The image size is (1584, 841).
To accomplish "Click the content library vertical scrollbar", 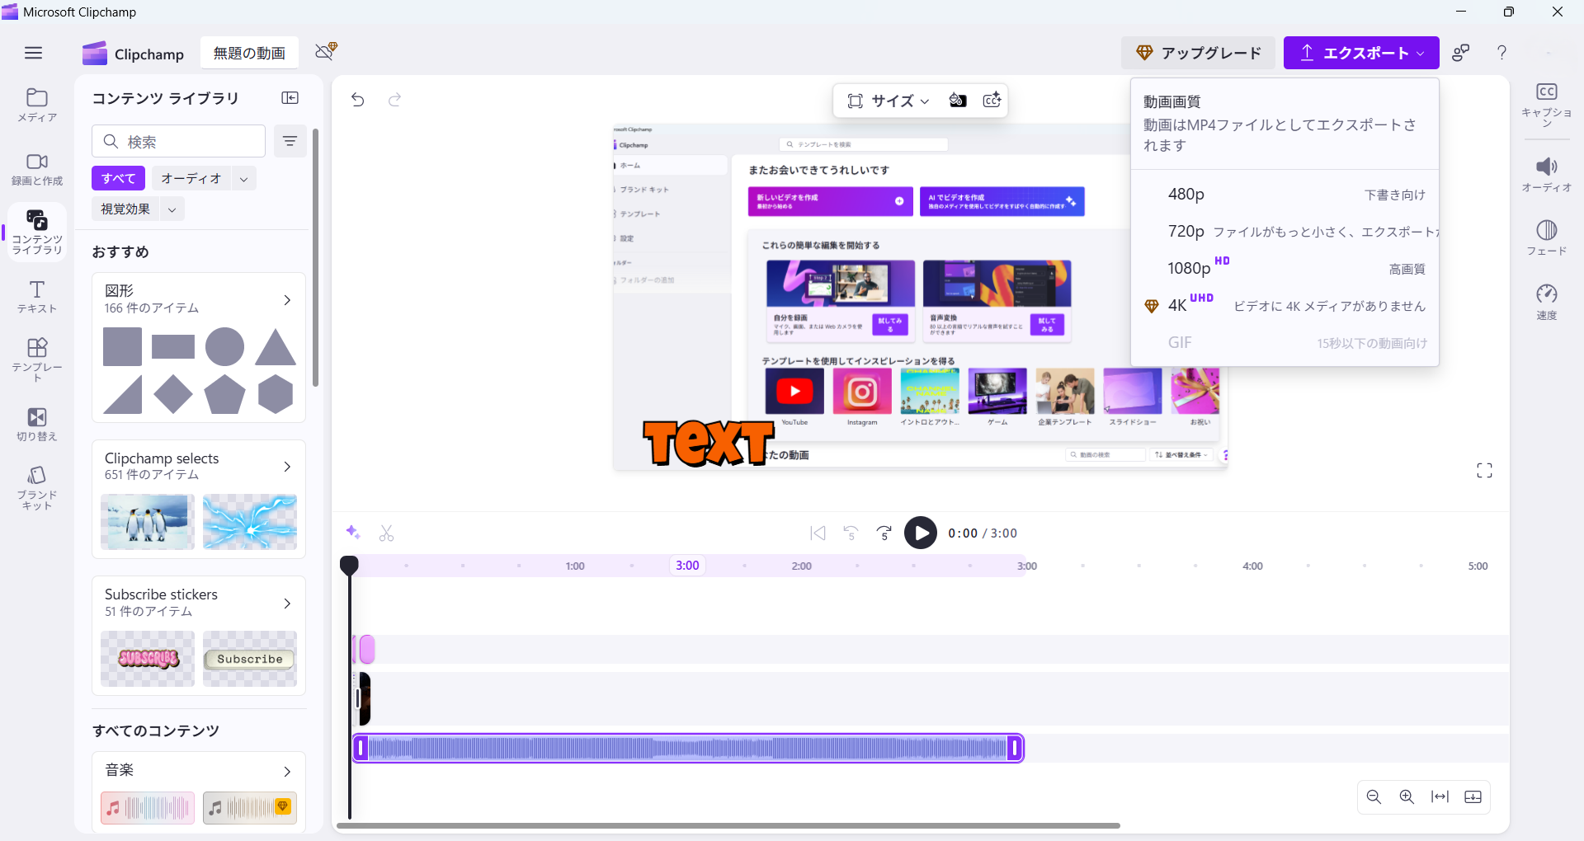I will [315, 257].
